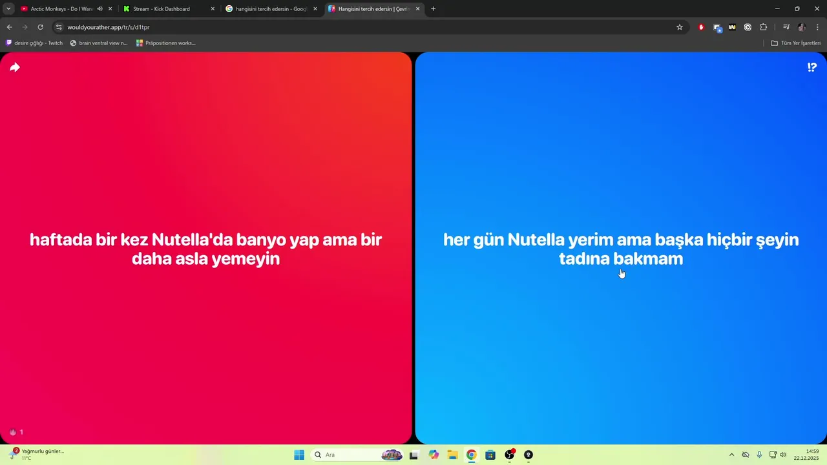Image resolution: width=827 pixels, height=465 pixels.
Task: Open the yellow 'W' extension icon
Action: pos(732,27)
